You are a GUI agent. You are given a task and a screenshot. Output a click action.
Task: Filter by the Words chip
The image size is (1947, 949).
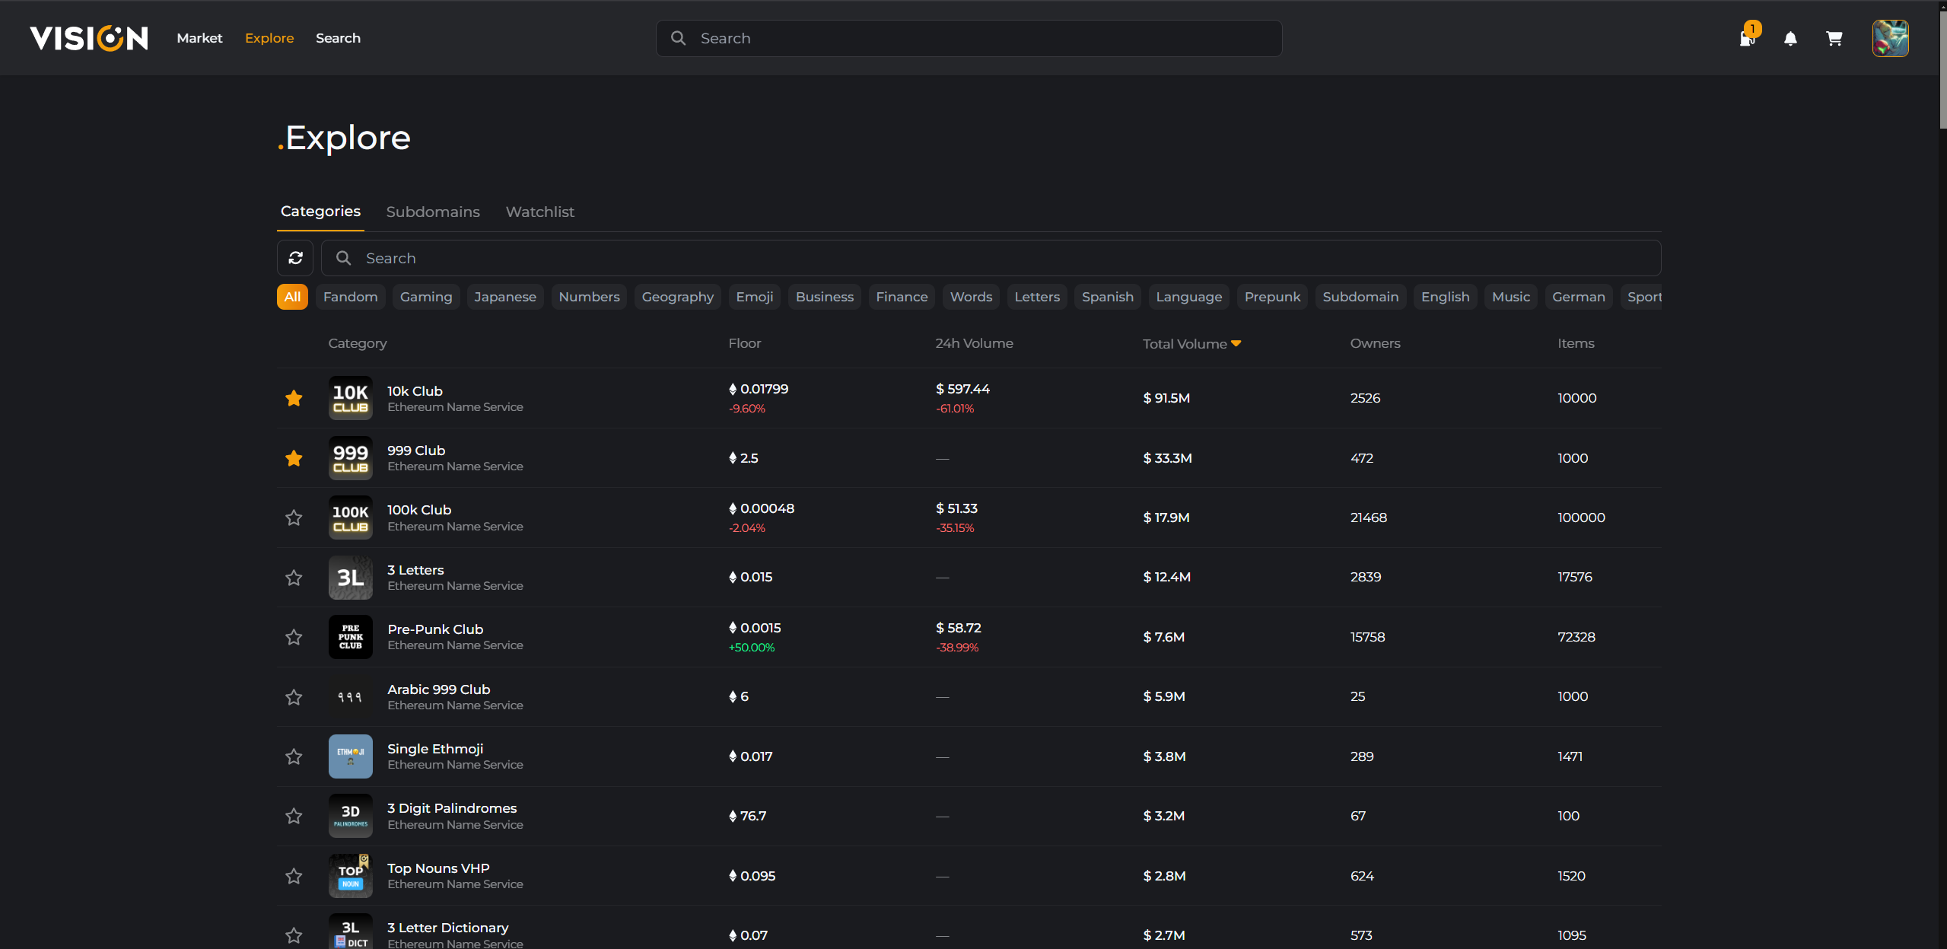pos(971,297)
